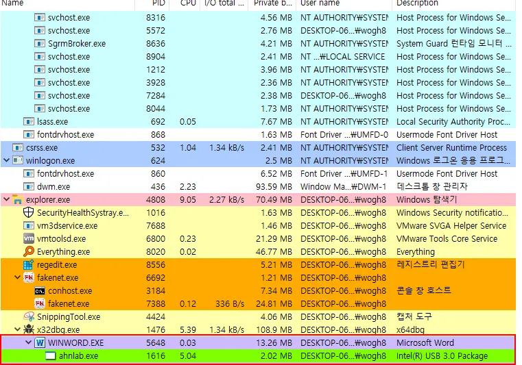This screenshot has width=522, height=365.
Task: Click the VMware SVGA Helper Service description
Action: pyautogui.click(x=451, y=226)
